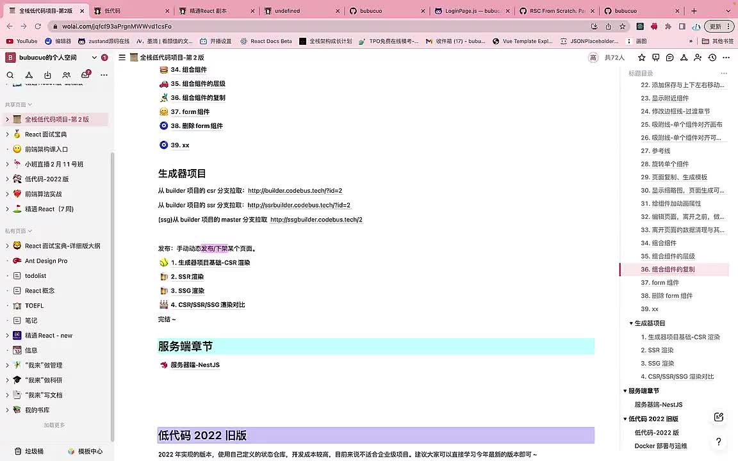Screen dimensions: 738x461
Task: Open the share icon in address bar
Action: 608,26
